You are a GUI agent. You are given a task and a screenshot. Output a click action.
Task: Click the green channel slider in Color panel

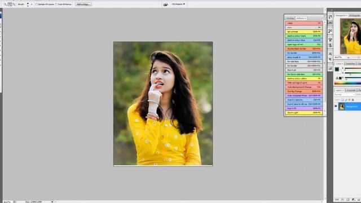353,73
